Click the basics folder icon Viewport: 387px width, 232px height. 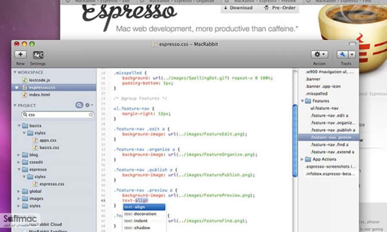pos(25,126)
